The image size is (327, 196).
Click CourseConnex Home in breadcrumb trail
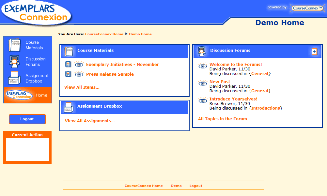(104, 34)
